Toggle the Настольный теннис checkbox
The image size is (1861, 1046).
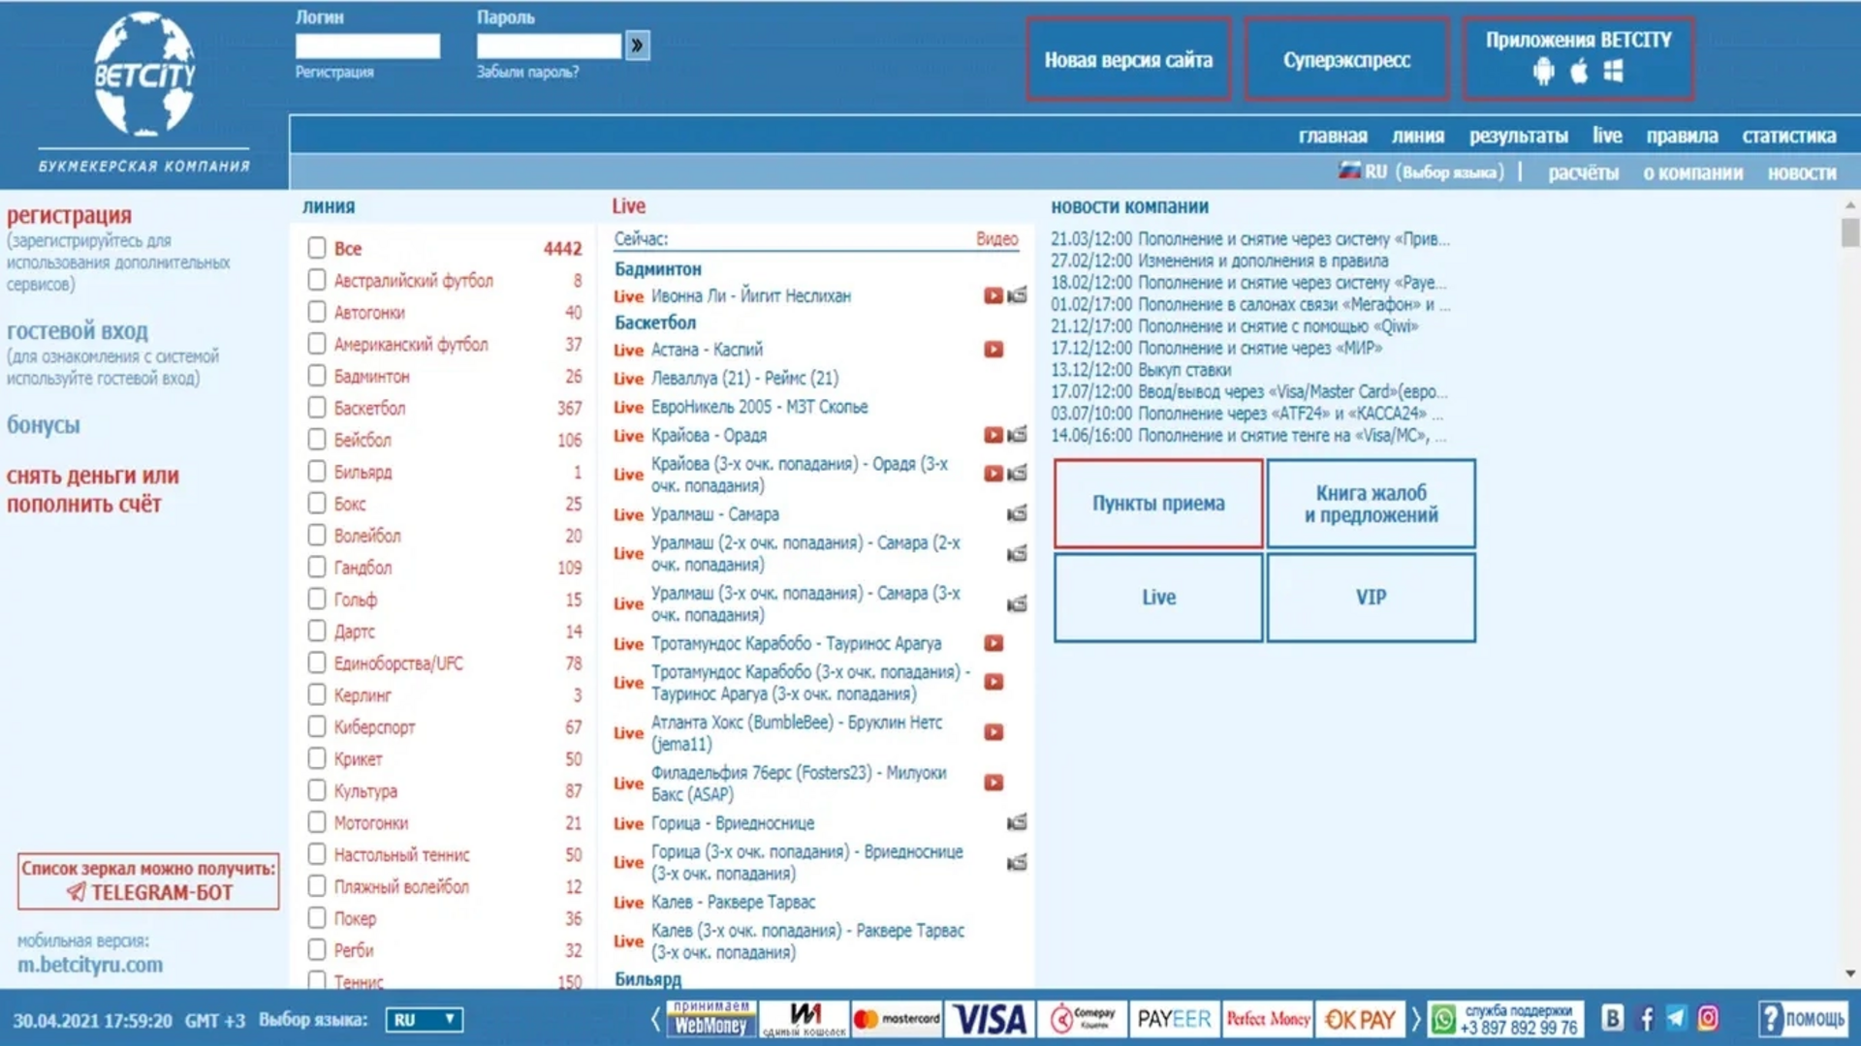point(317,854)
